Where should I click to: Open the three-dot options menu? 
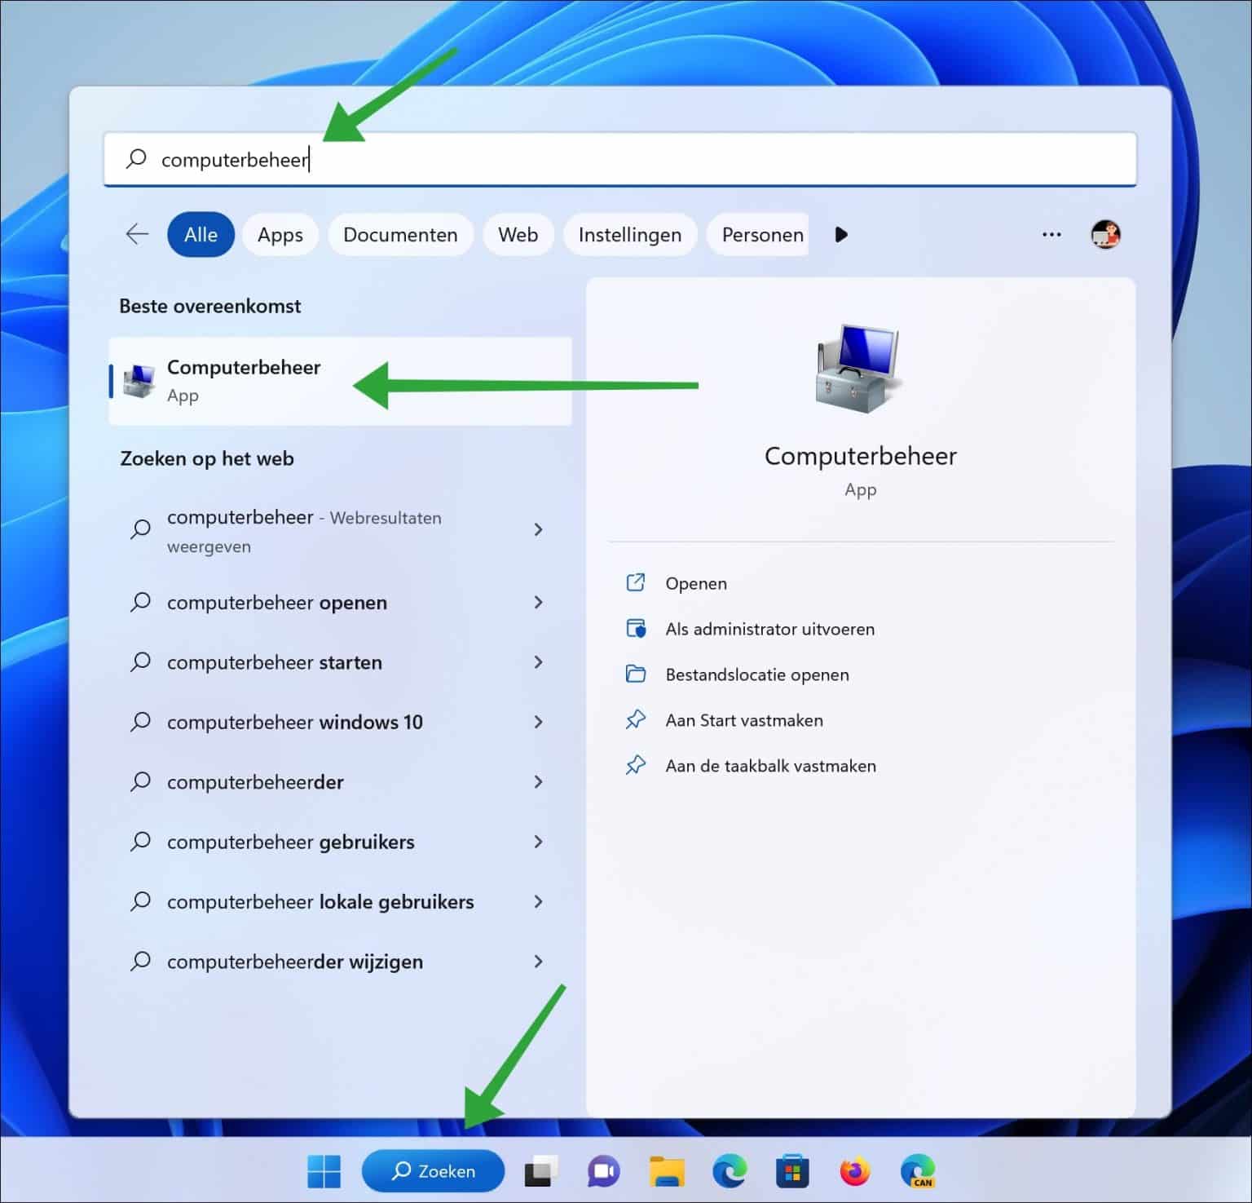click(1051, 235)
